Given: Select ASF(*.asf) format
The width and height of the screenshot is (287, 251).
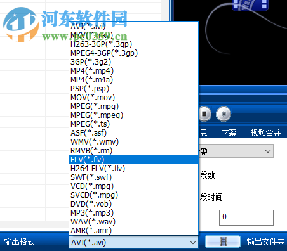Looking at the screenshot, I should click(133, 133).
